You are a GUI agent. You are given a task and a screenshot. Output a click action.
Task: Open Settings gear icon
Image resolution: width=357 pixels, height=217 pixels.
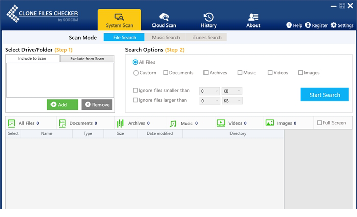[x=334, y=25]
